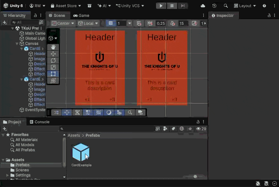The width and height of the screenshot is (279, 187).
Task: Open search icon in bottom scene overlay
Action: (130, 112)
